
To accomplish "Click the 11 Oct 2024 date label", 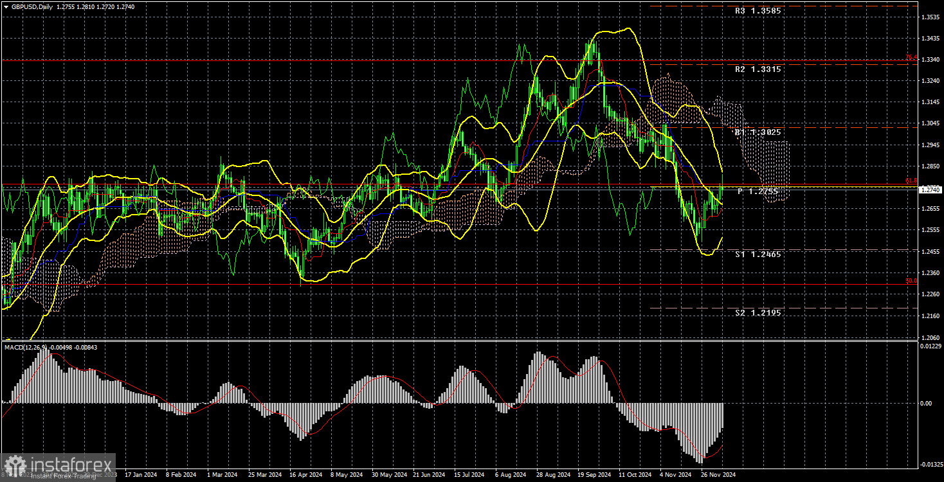I will (x=637, y=475).
